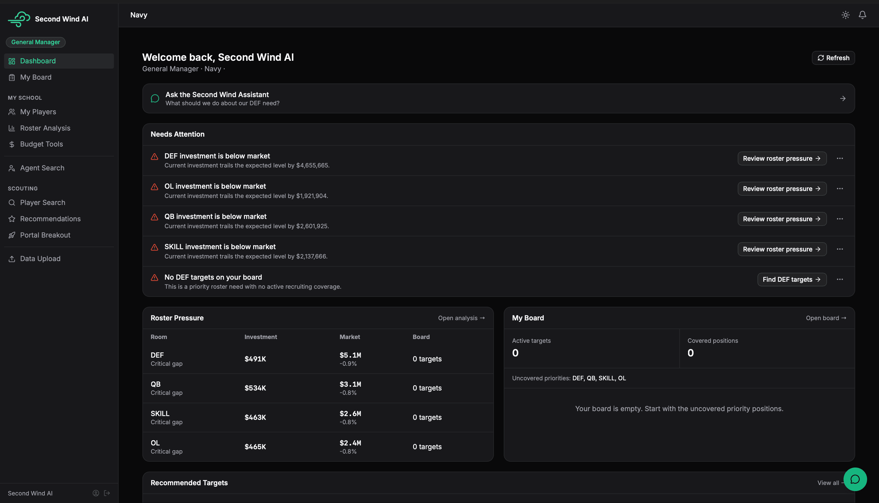Select the SKILL row in Roster Pressure
Screen dimensions: 879x503
(318, 418)
